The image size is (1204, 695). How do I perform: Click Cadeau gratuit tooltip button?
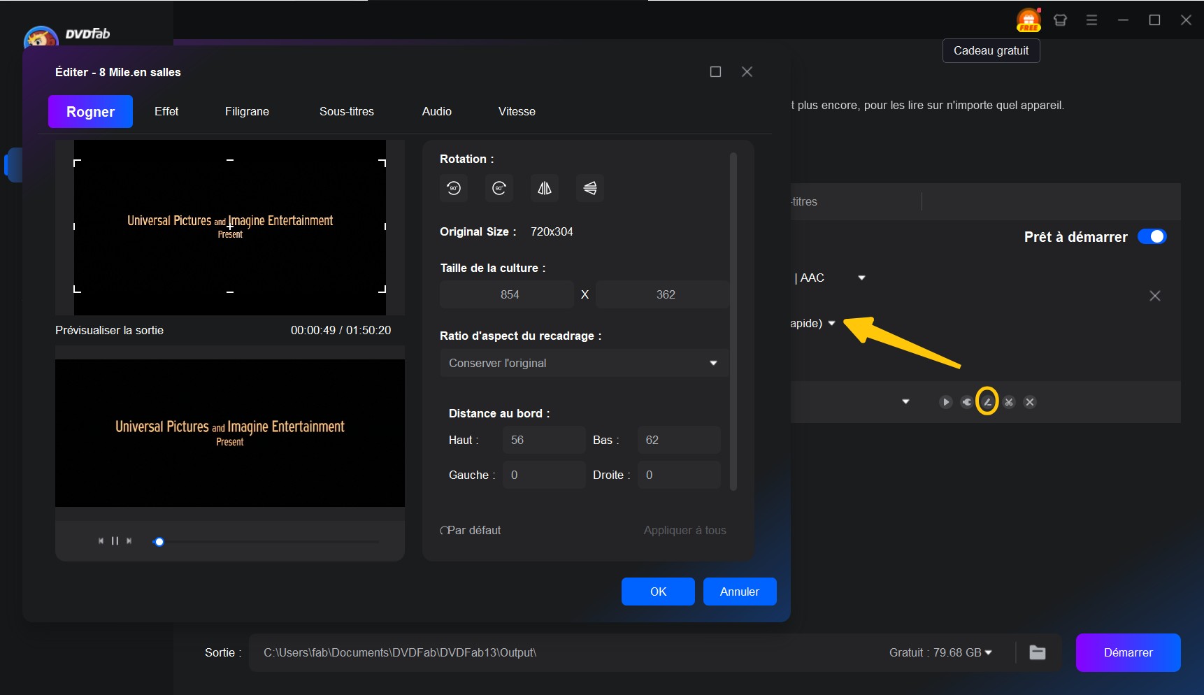pos(991,50)
